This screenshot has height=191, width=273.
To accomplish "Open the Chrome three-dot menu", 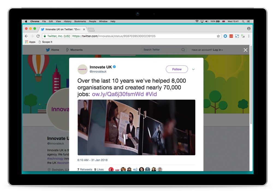I will [249, 36].
